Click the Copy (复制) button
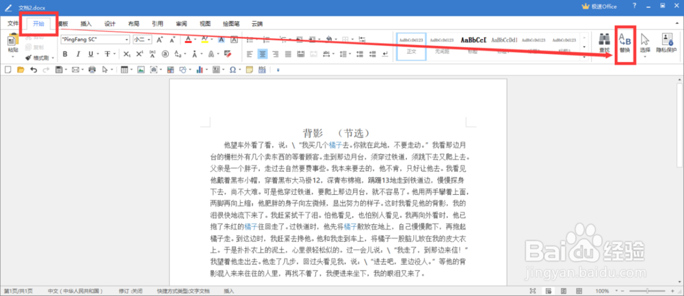This screenshot has width=684, height=296. click(34, 47)
